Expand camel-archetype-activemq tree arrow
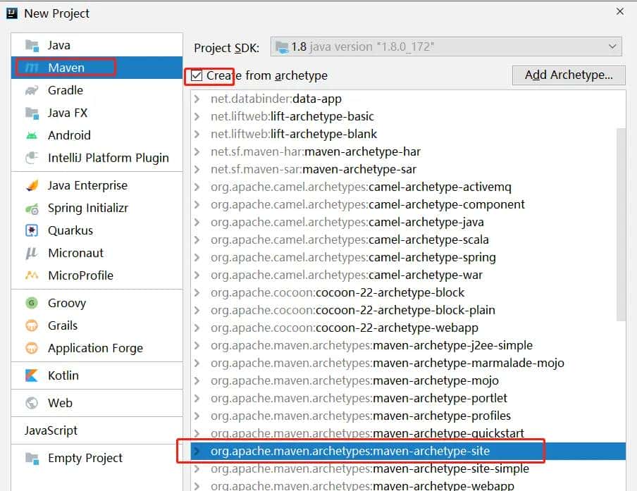Screen dimensions: 637x491 pyautogui.click(x=197, y=187)
